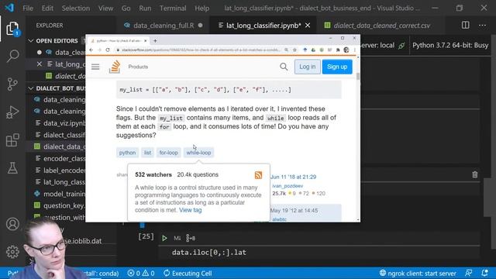Close the browser's Stack Overflow tab
This screenshot has height=279, width=496.
tap(145, 41)
